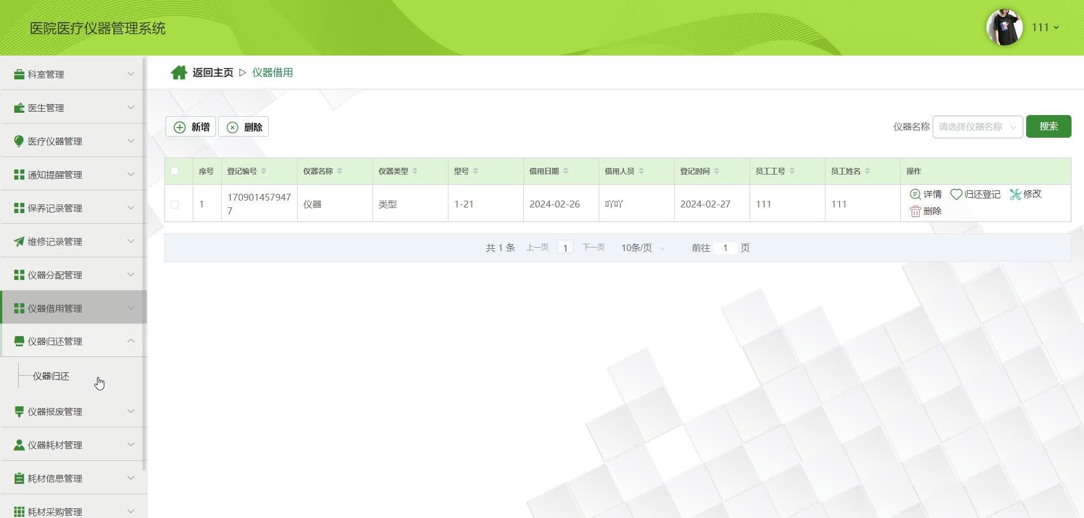The image size is (1084, 518).
Task: Collapse the 仪器归还管理 menu chevron
Action: tap(131, 341)
